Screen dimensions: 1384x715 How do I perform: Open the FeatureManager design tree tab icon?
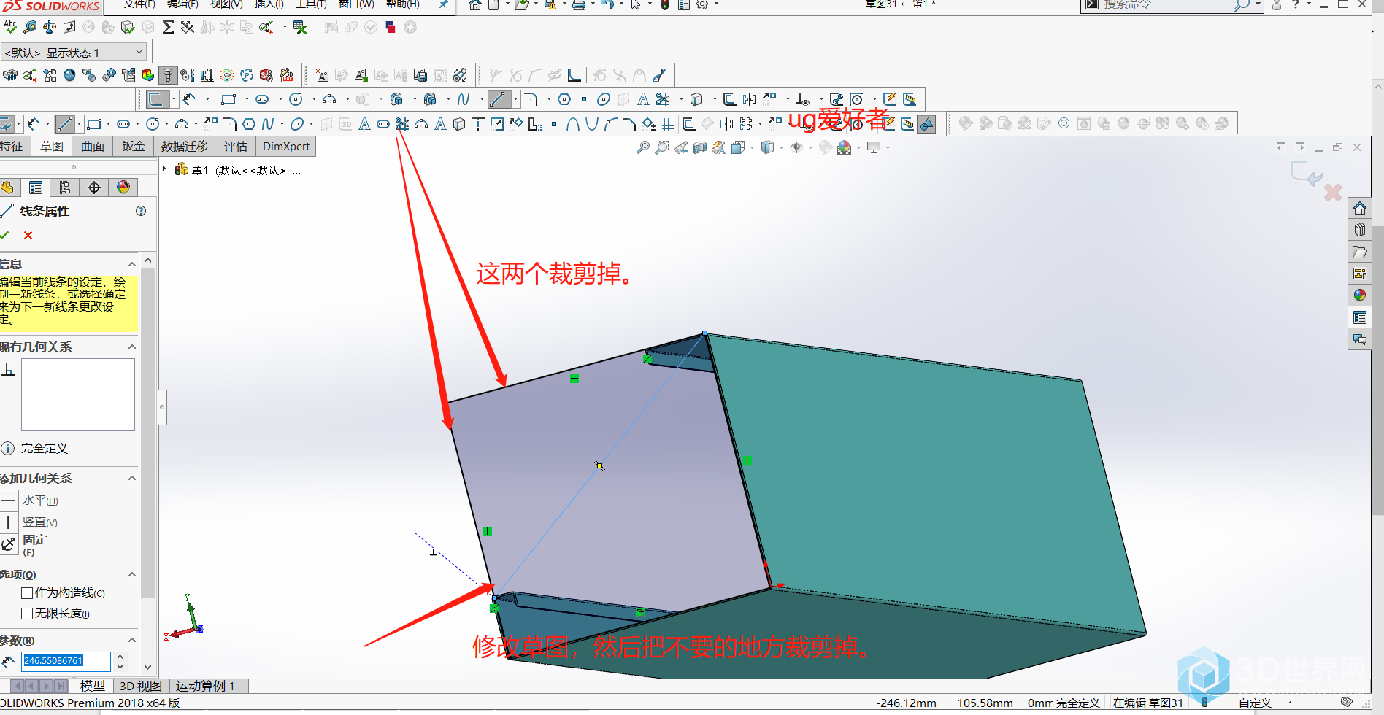point(7,188)
